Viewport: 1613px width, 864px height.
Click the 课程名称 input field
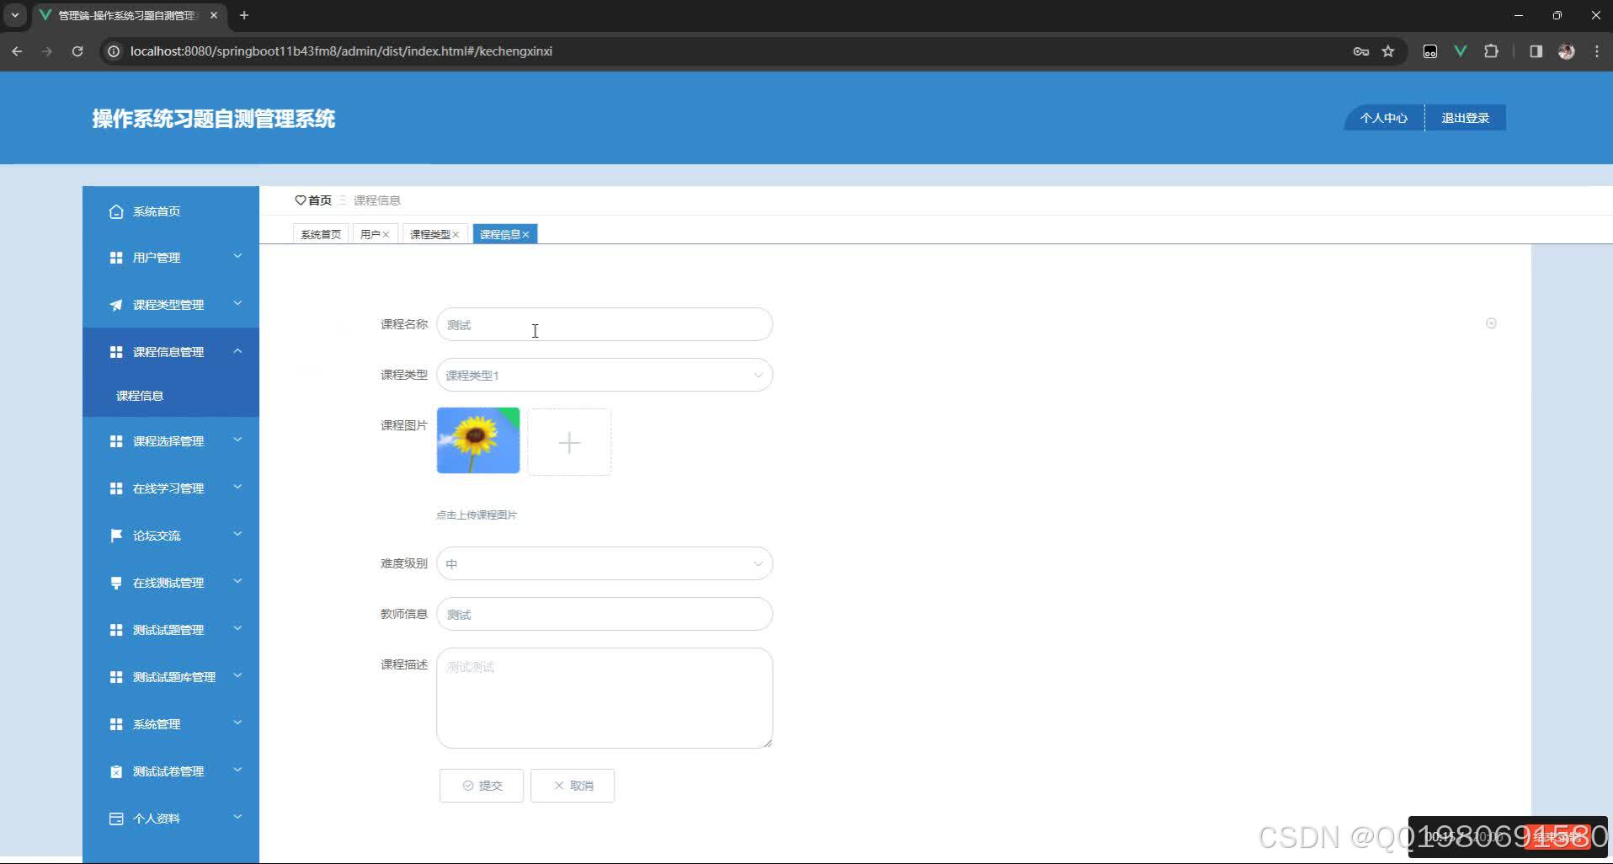(x=604, y=324)
